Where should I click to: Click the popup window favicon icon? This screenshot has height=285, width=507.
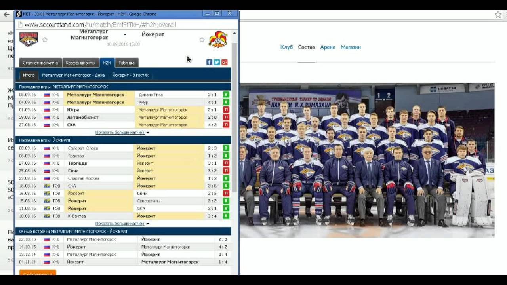tap(19, 14)
